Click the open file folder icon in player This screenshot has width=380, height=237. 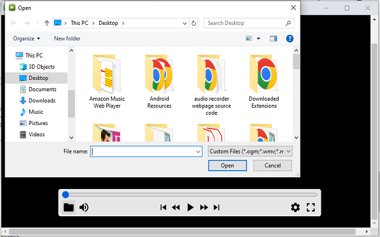tap(69, 207)
